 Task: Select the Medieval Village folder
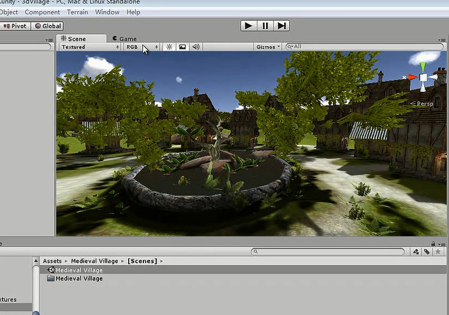coord(243,278)
